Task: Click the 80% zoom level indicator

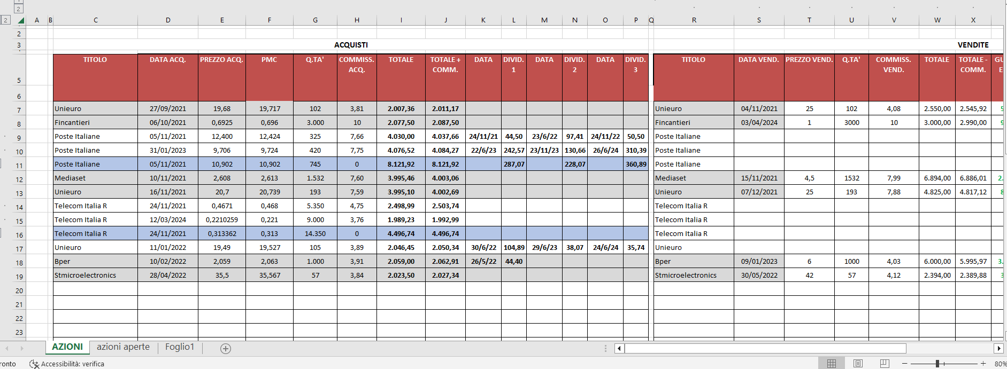Action: pyautogui.click(x=1000, y=364)
